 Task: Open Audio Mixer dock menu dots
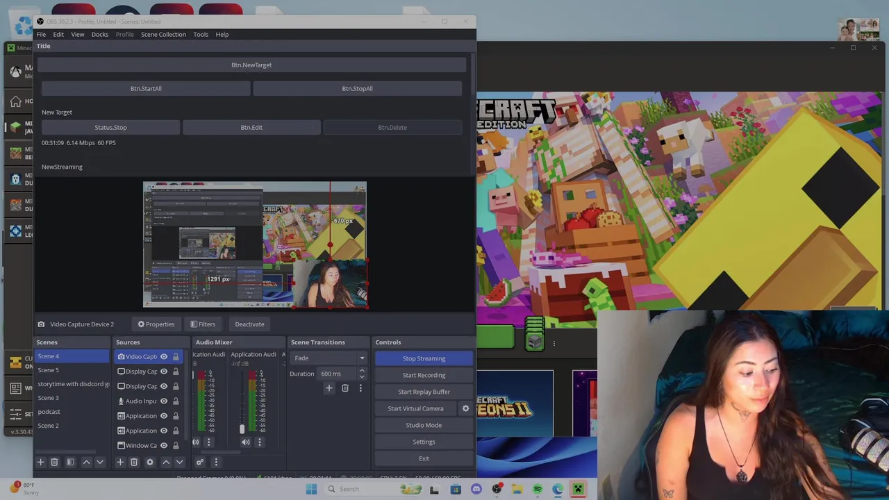tap(216, 462)
